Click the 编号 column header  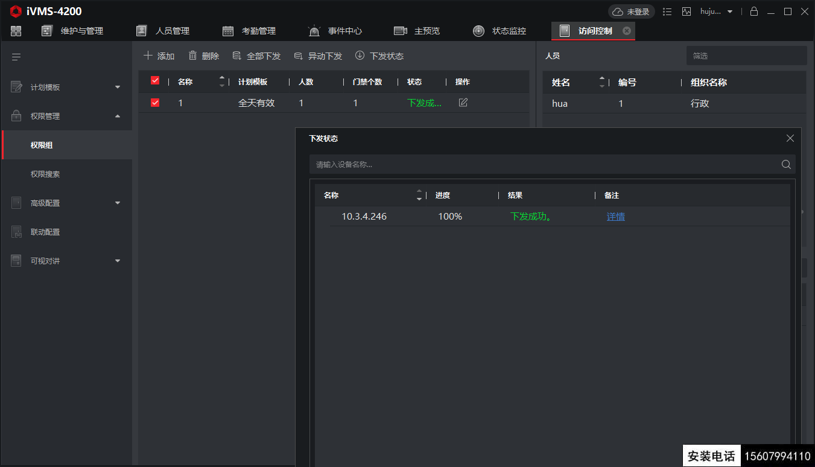click(627, 83)
